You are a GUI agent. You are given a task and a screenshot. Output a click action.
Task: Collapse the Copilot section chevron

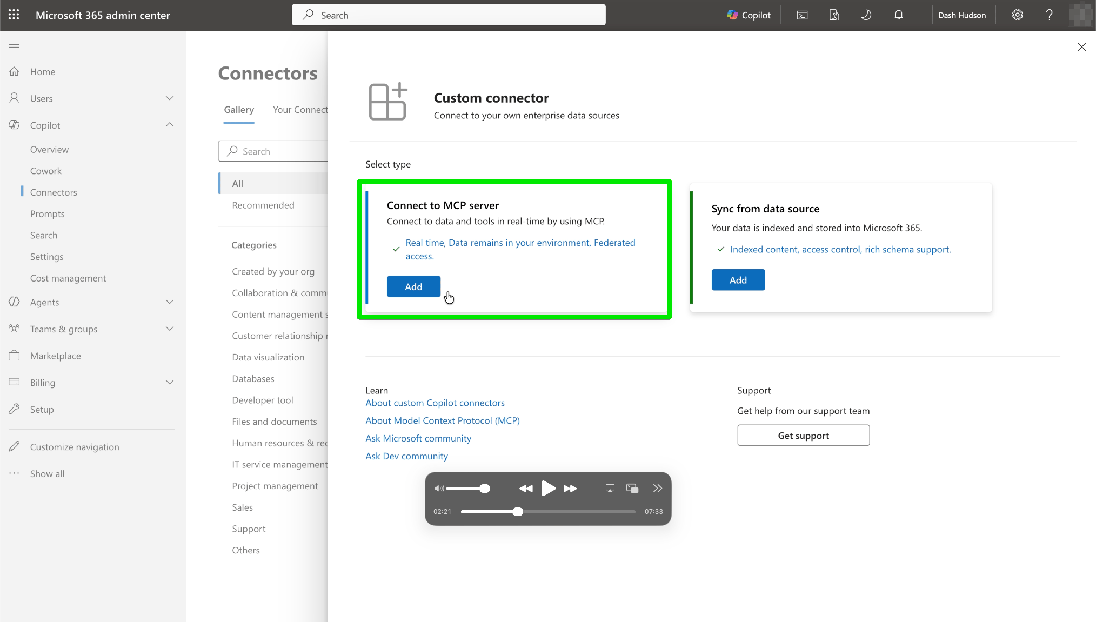[170, 125]
